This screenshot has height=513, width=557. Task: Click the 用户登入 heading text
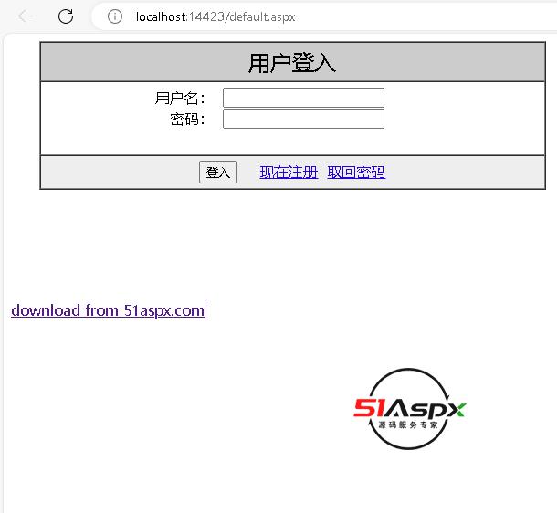coord(292,63)
